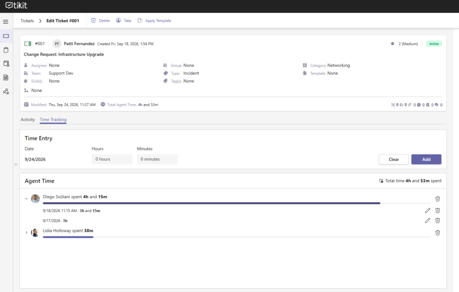Viewport: 459px width, 292px height.
Task: Delete Diego Siciliani's total time entry
Action: [x=437, y=199]
